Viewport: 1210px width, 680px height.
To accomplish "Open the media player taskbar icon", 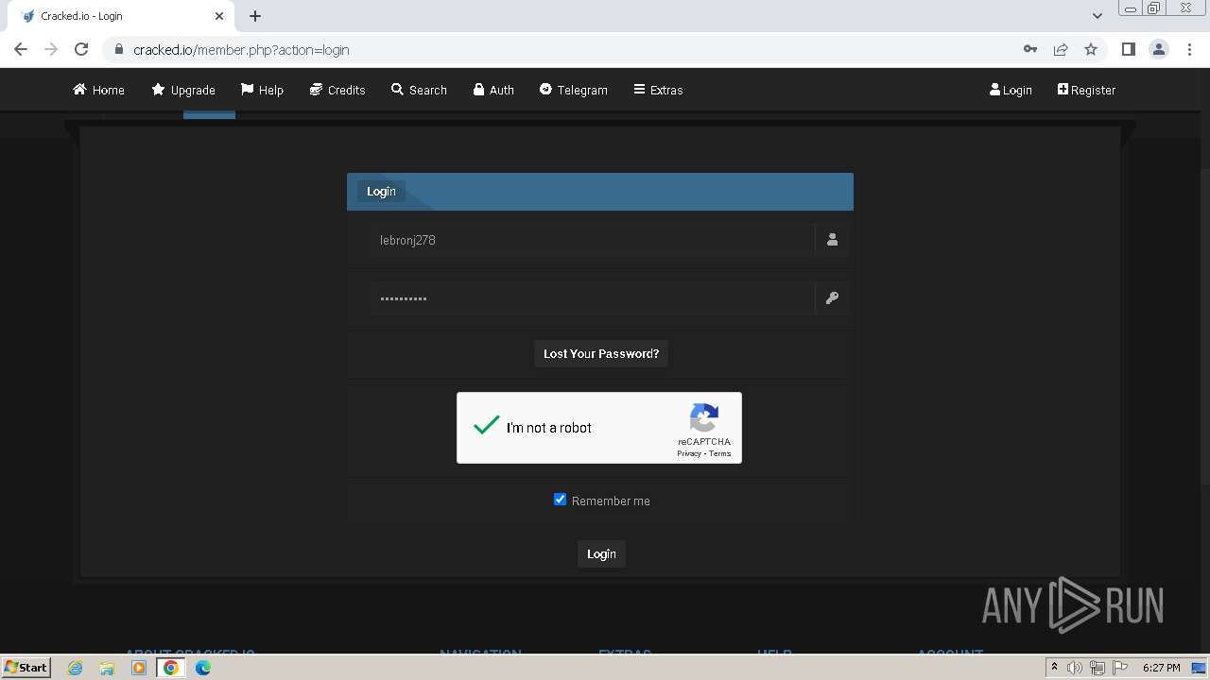I will tap(139, 668).
